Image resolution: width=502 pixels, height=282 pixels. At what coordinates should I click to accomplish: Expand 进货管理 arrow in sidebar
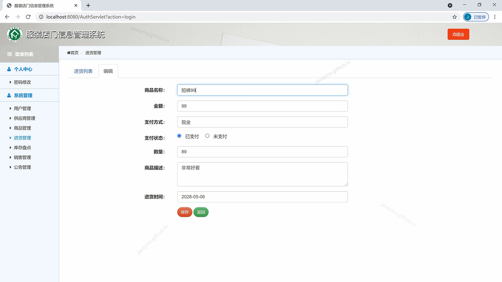[10, 138]
